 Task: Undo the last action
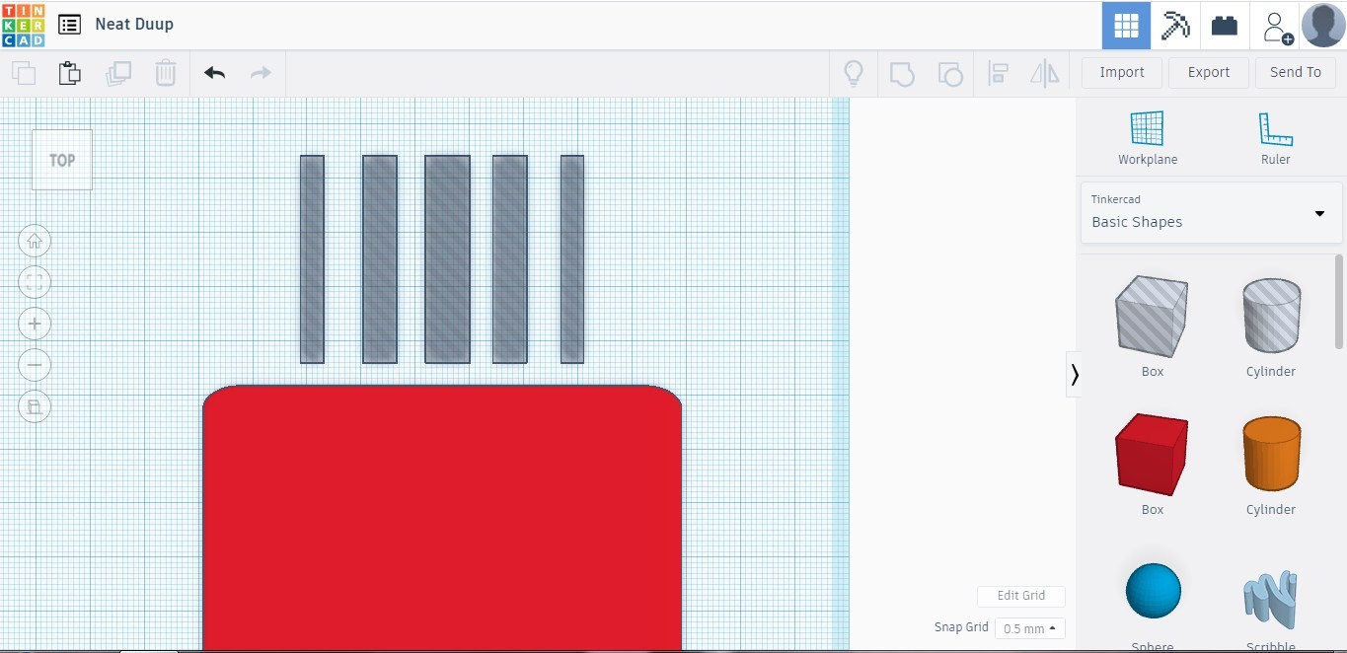pos(214,73)
